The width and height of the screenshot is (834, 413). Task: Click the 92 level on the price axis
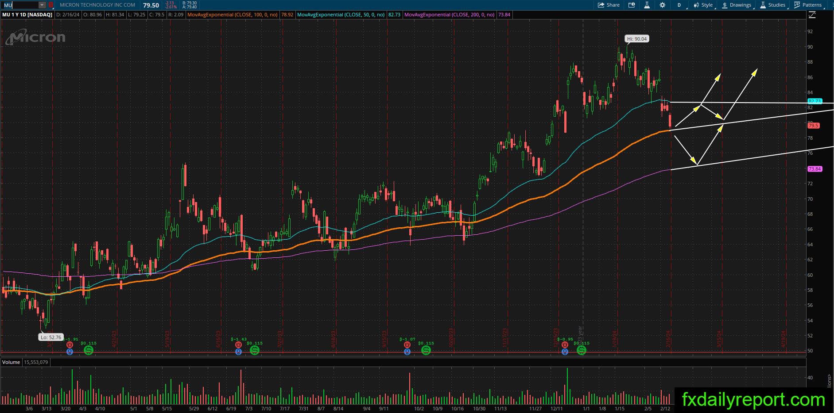(x=810, y=31)
